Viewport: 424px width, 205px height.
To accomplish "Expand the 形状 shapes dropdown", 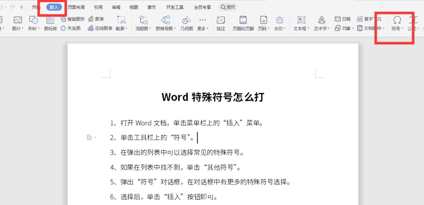I will [x=34, y=28].
